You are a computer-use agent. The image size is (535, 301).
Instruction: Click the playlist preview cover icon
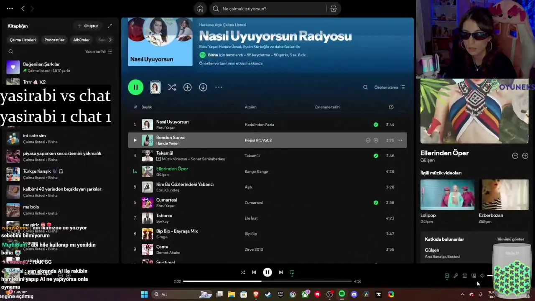click(x=155, y=87)
